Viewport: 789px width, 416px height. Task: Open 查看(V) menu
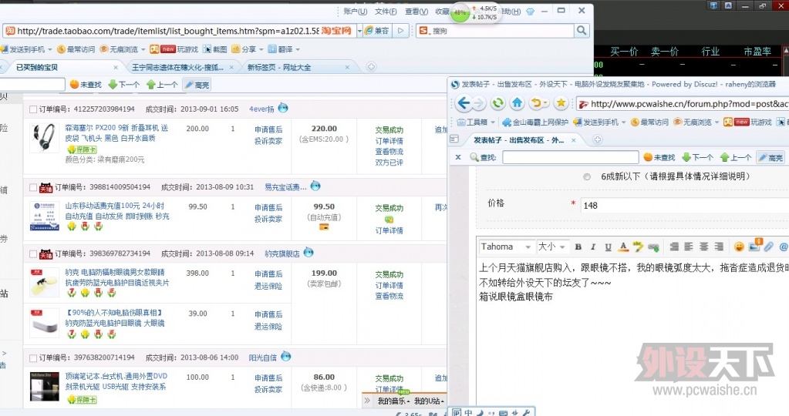click(x=416, y=11)
